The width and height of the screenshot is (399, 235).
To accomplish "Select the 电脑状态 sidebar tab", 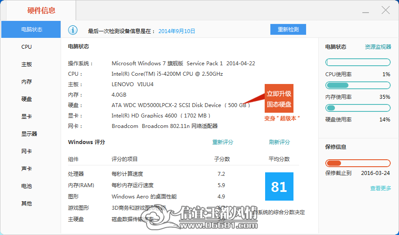I will (x=31, y=29).
